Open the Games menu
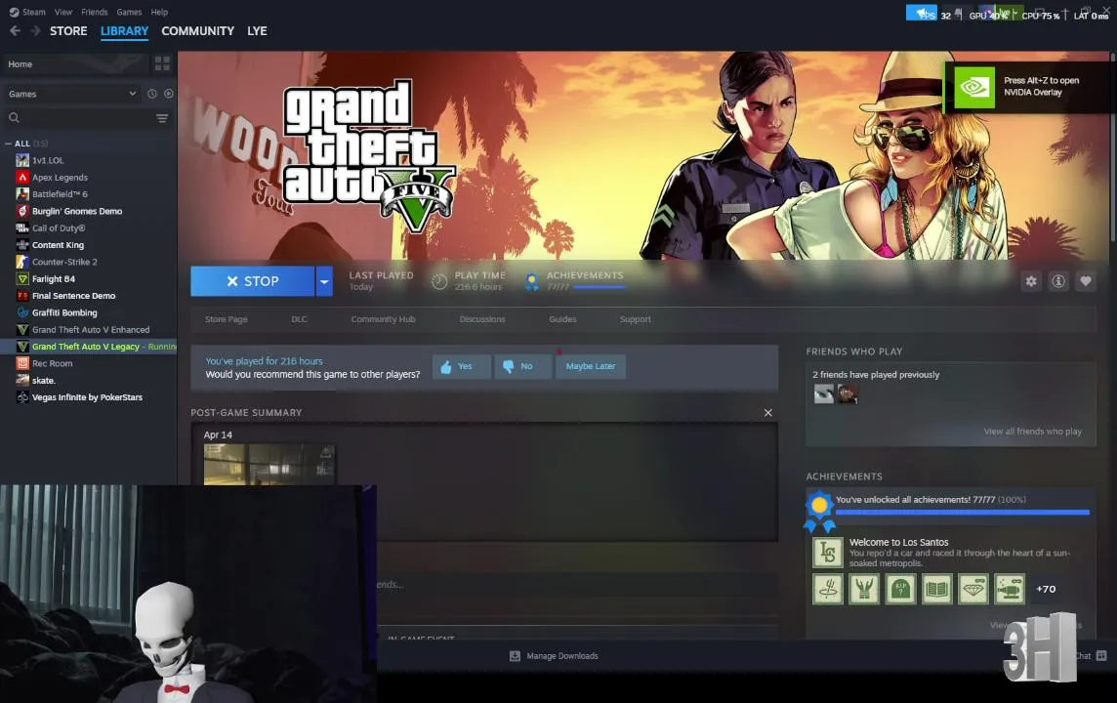 click(129, 12)
